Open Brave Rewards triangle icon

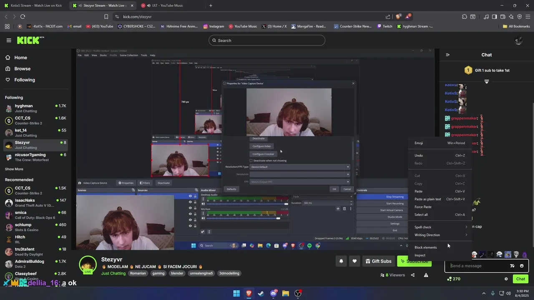(x=408, y=17)
